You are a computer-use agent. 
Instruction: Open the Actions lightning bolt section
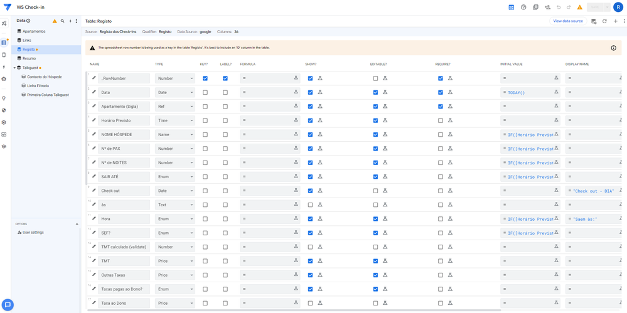point(4,66)
